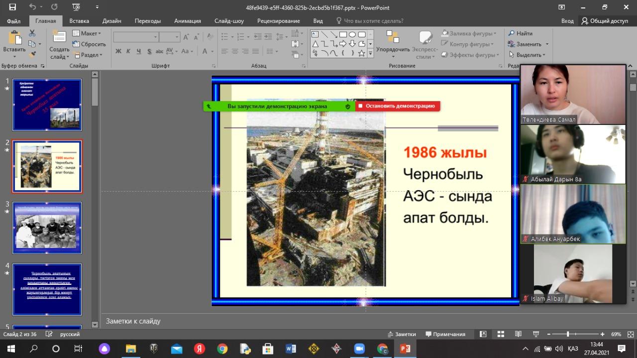
Task: Switch to Slide Sorter view icon
Action: click(501, 334)
